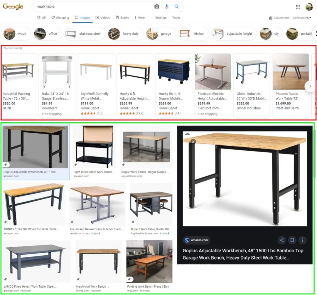Screen dimensions: 317x295
Task: Advance sponsored carousel with right arrow
Action: (x=310, y=86)
